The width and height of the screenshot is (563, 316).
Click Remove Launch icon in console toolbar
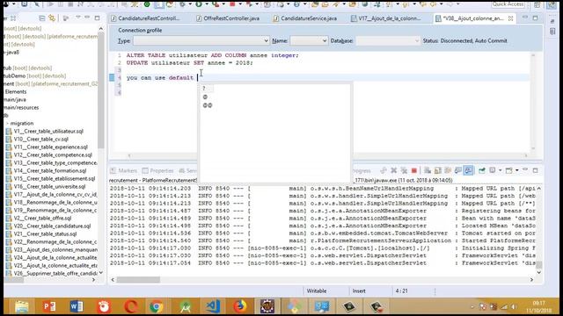(394, 170)
